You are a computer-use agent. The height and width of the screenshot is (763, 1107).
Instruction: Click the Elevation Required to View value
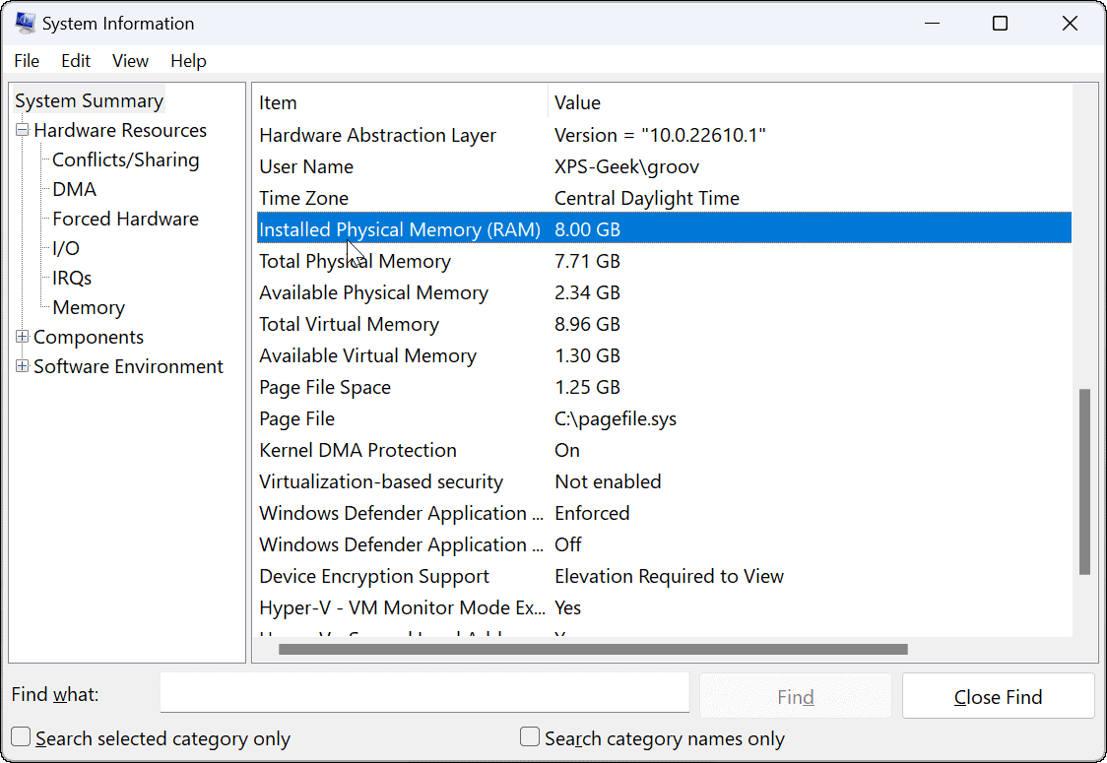(x=670, y=577)
